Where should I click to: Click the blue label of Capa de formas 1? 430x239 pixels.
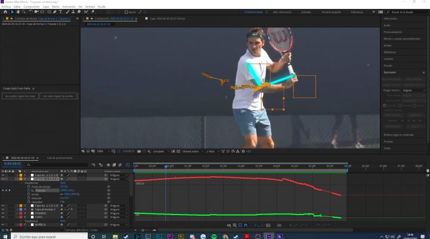coord(21,209)
